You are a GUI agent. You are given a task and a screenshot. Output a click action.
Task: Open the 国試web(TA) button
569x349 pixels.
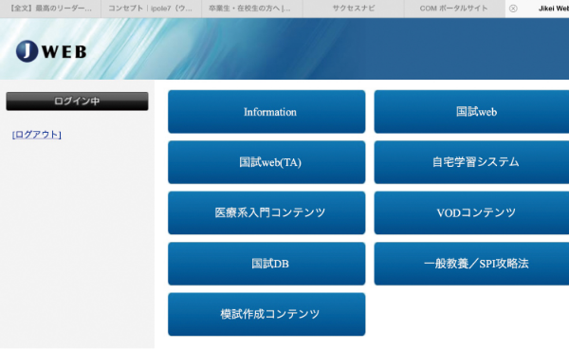pyautogui.click(x=266, y=162)
